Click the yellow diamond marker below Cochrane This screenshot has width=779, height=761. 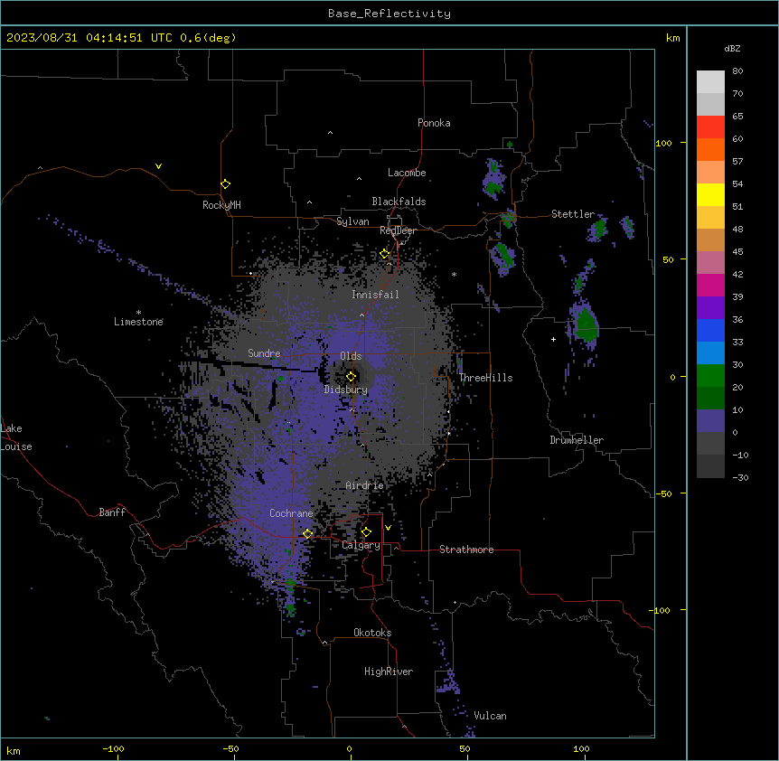(307, 533)
